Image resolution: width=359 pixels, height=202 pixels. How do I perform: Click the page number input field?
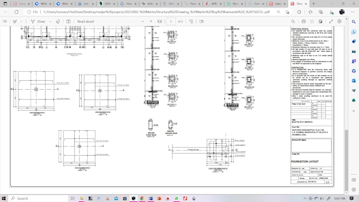pos(171,21)
